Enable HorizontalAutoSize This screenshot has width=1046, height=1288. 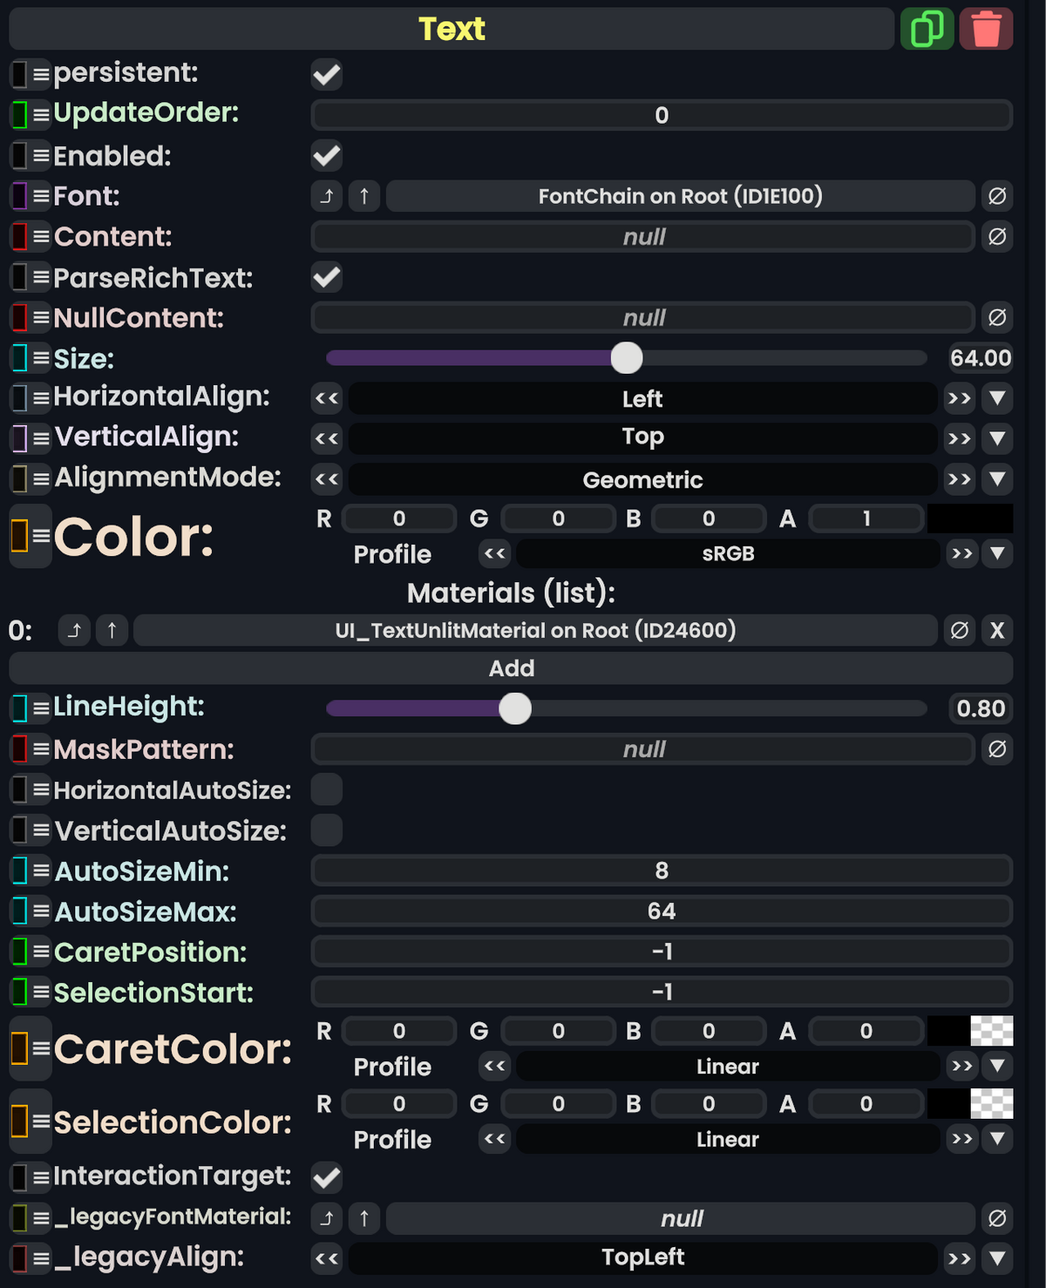326,790
